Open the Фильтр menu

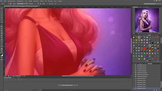(x=42, y=1)
